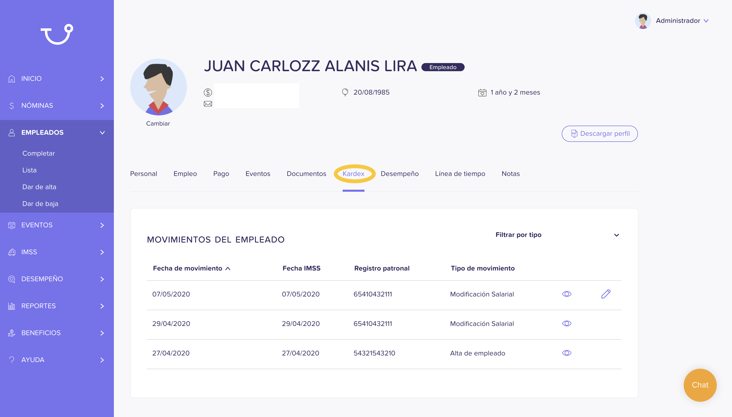Click the Descargar perfil button
The image size is (732, 417).
pos(600,133)
